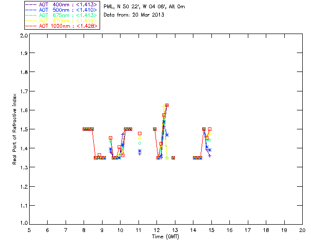Click the x-axis hour label 10

coord(120,230)
